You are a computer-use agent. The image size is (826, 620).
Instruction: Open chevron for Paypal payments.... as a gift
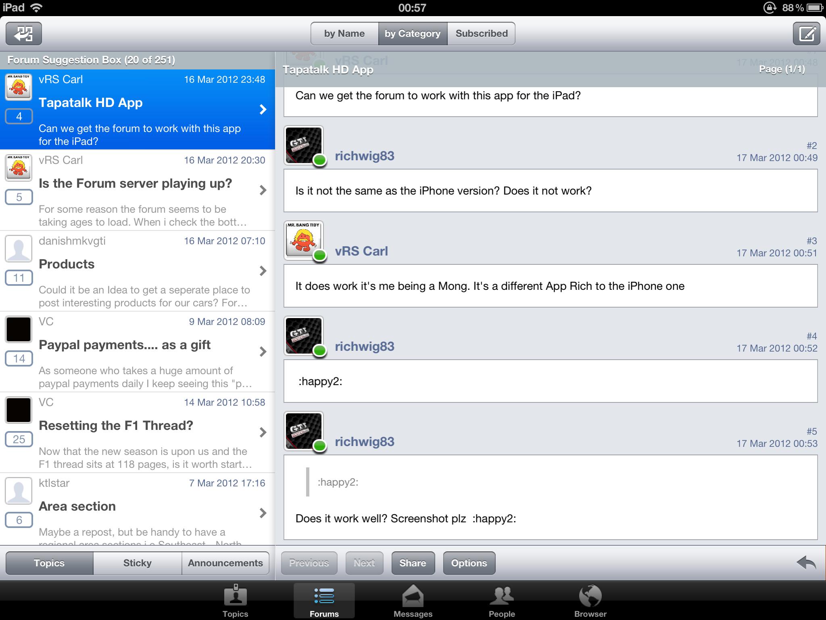point(263,352)
